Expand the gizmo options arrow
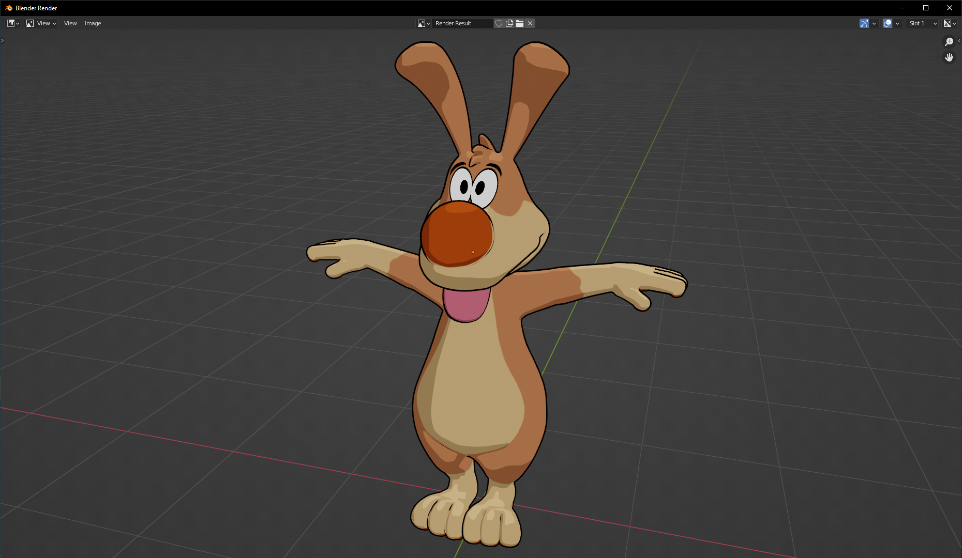The width and height of the screenshot is (962, 558). coord(874,23)
